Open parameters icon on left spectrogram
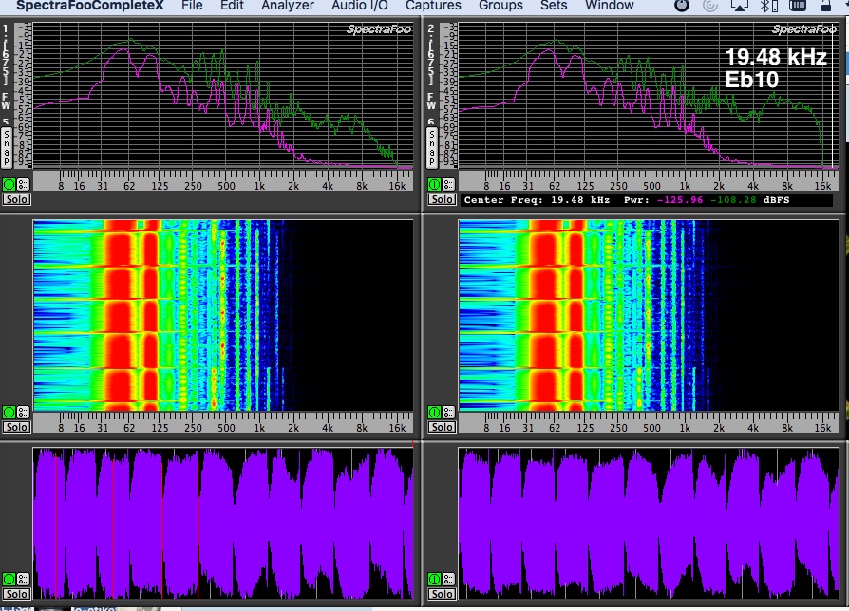The width and height of the screenshot is (849, 611). (x=23, y=413)
